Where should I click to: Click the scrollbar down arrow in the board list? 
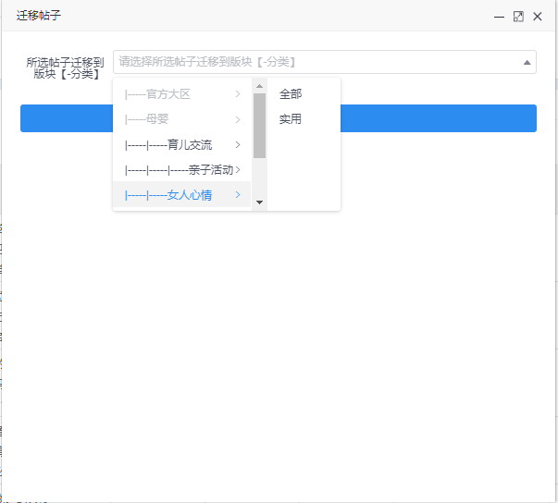(x=259, y=202)
